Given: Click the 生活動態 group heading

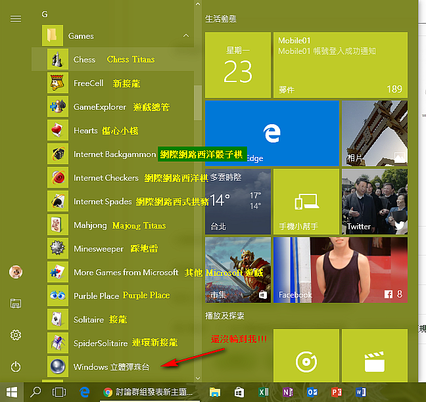Looking at the screenshot, I should coord(221,19).
